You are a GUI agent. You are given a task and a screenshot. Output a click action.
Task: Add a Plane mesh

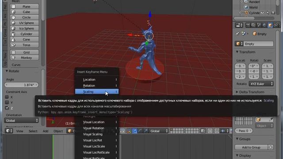(24, 7)
